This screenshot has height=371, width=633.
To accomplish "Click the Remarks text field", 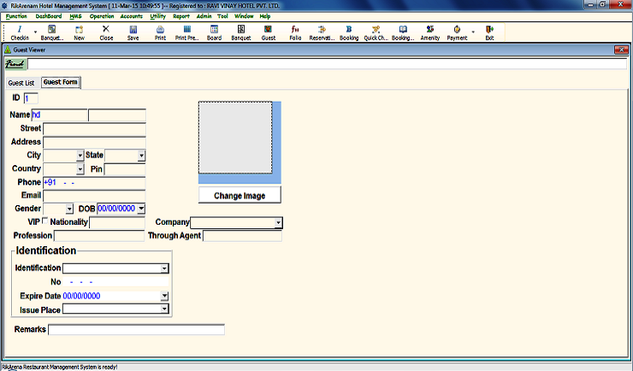I will 136,329.
